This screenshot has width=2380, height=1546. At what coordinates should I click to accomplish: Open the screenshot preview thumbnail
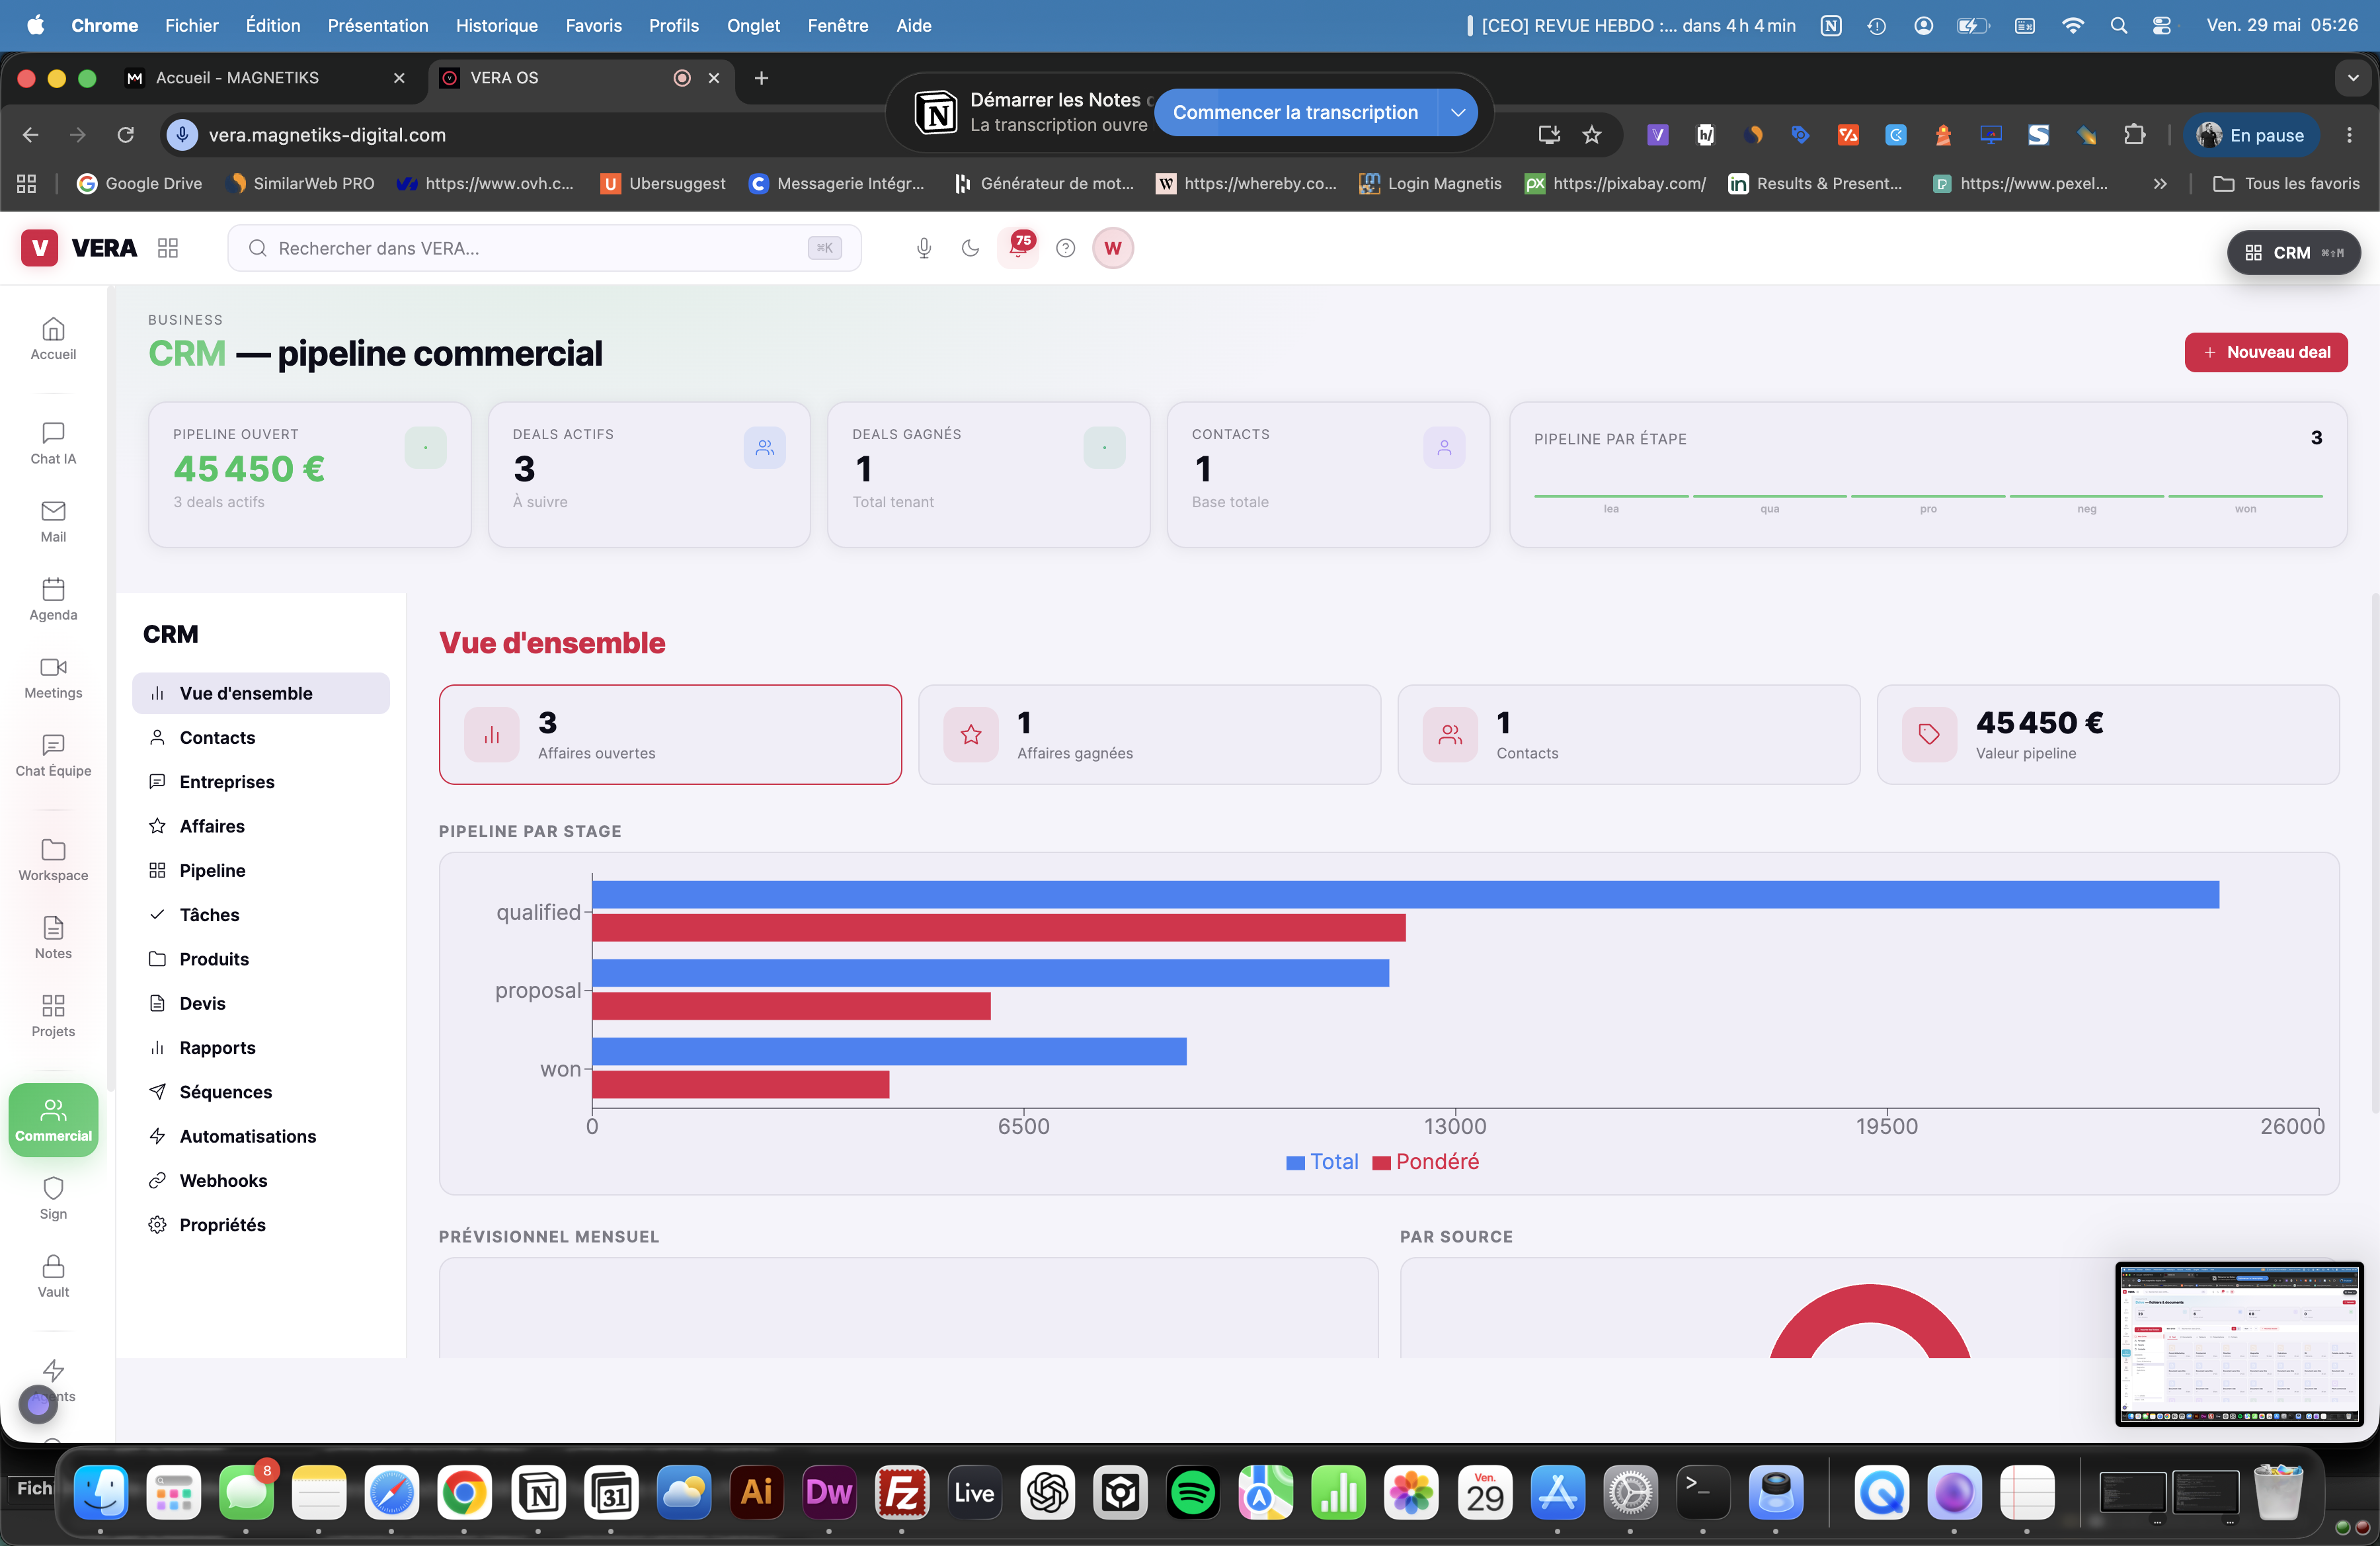[2239, 1343]
